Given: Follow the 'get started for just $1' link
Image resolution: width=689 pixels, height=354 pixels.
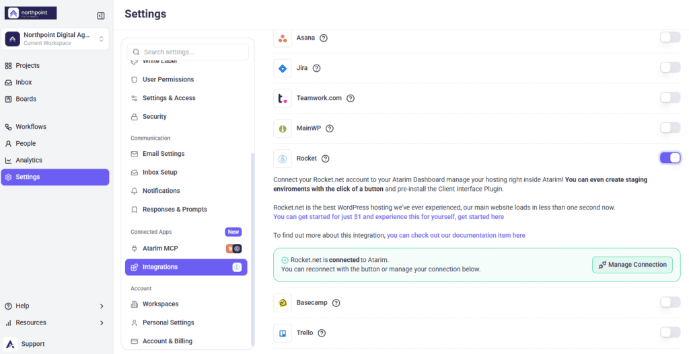Looking at the screenshot, I should [x=388, y=217].
